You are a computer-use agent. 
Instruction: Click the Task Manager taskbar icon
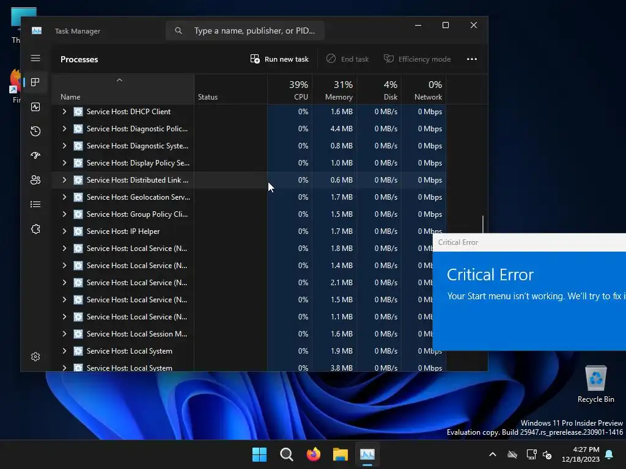pyautogui.click(x=367, y=454)
